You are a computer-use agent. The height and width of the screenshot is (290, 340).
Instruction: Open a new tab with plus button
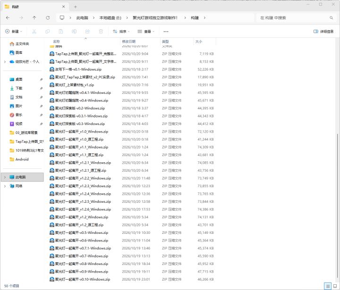point(75,7)
